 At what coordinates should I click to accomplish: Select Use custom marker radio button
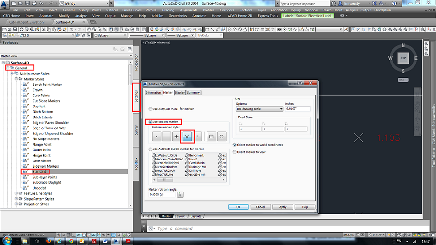[150, 122]
